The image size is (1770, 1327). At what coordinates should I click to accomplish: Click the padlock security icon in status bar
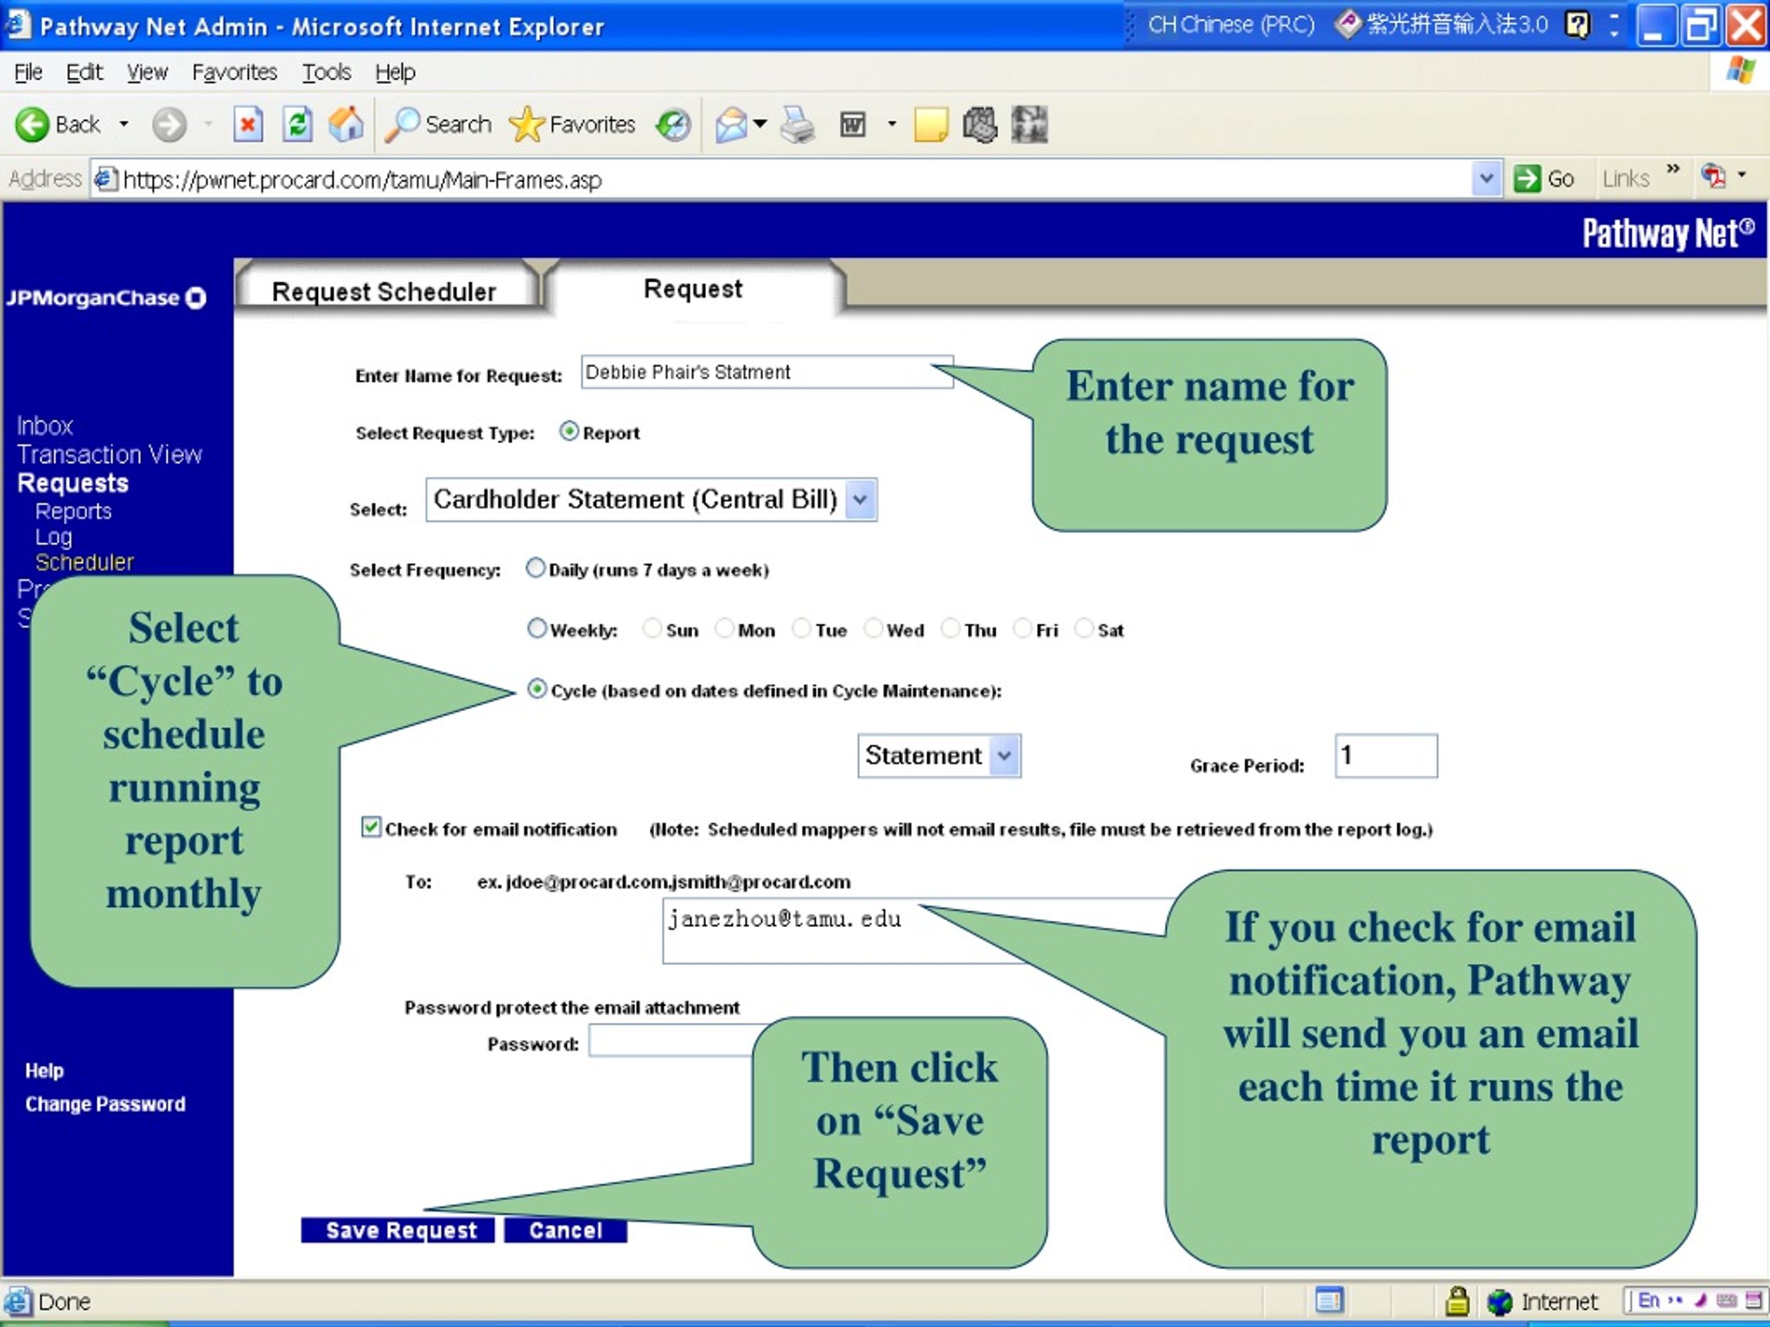point(1457,1301)
